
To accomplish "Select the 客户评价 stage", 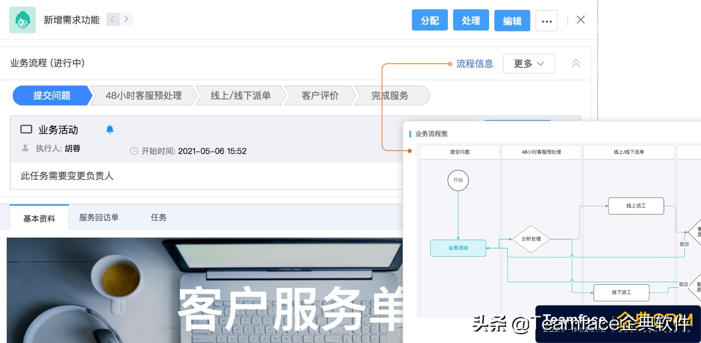I will click(320, 95).
